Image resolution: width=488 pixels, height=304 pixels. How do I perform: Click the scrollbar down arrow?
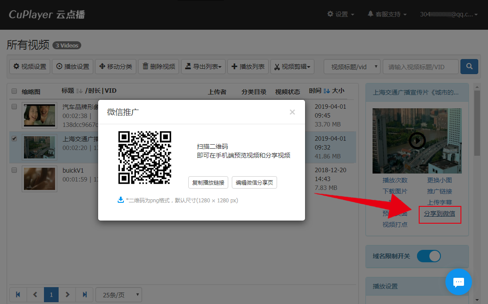pos(477,300)
